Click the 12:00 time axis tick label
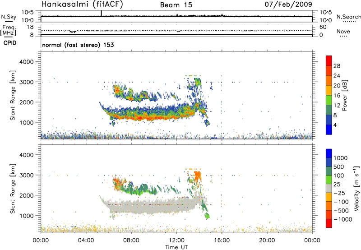This screenshot has width=361, height=250. point(176,241)
